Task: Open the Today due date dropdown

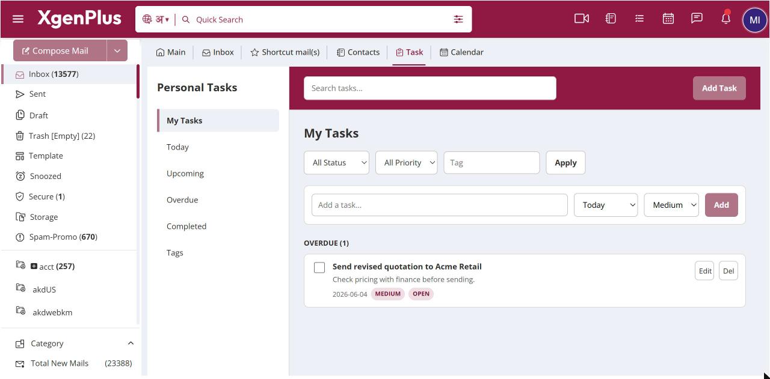Action: coord(606,205)
